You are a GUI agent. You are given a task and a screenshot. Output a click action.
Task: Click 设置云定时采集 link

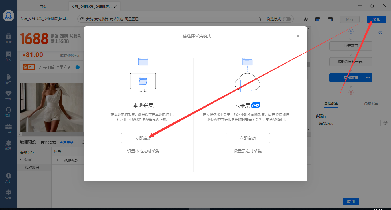point(248,151)
